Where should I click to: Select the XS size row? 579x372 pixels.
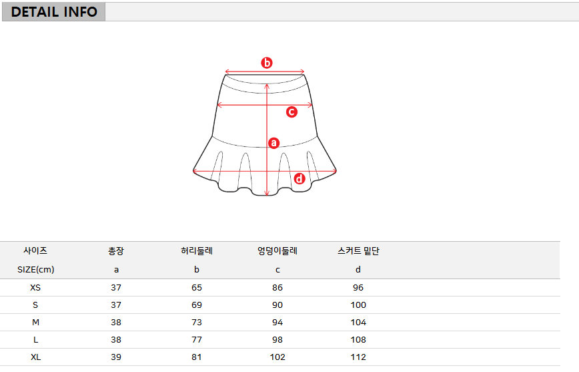point(35,288)
